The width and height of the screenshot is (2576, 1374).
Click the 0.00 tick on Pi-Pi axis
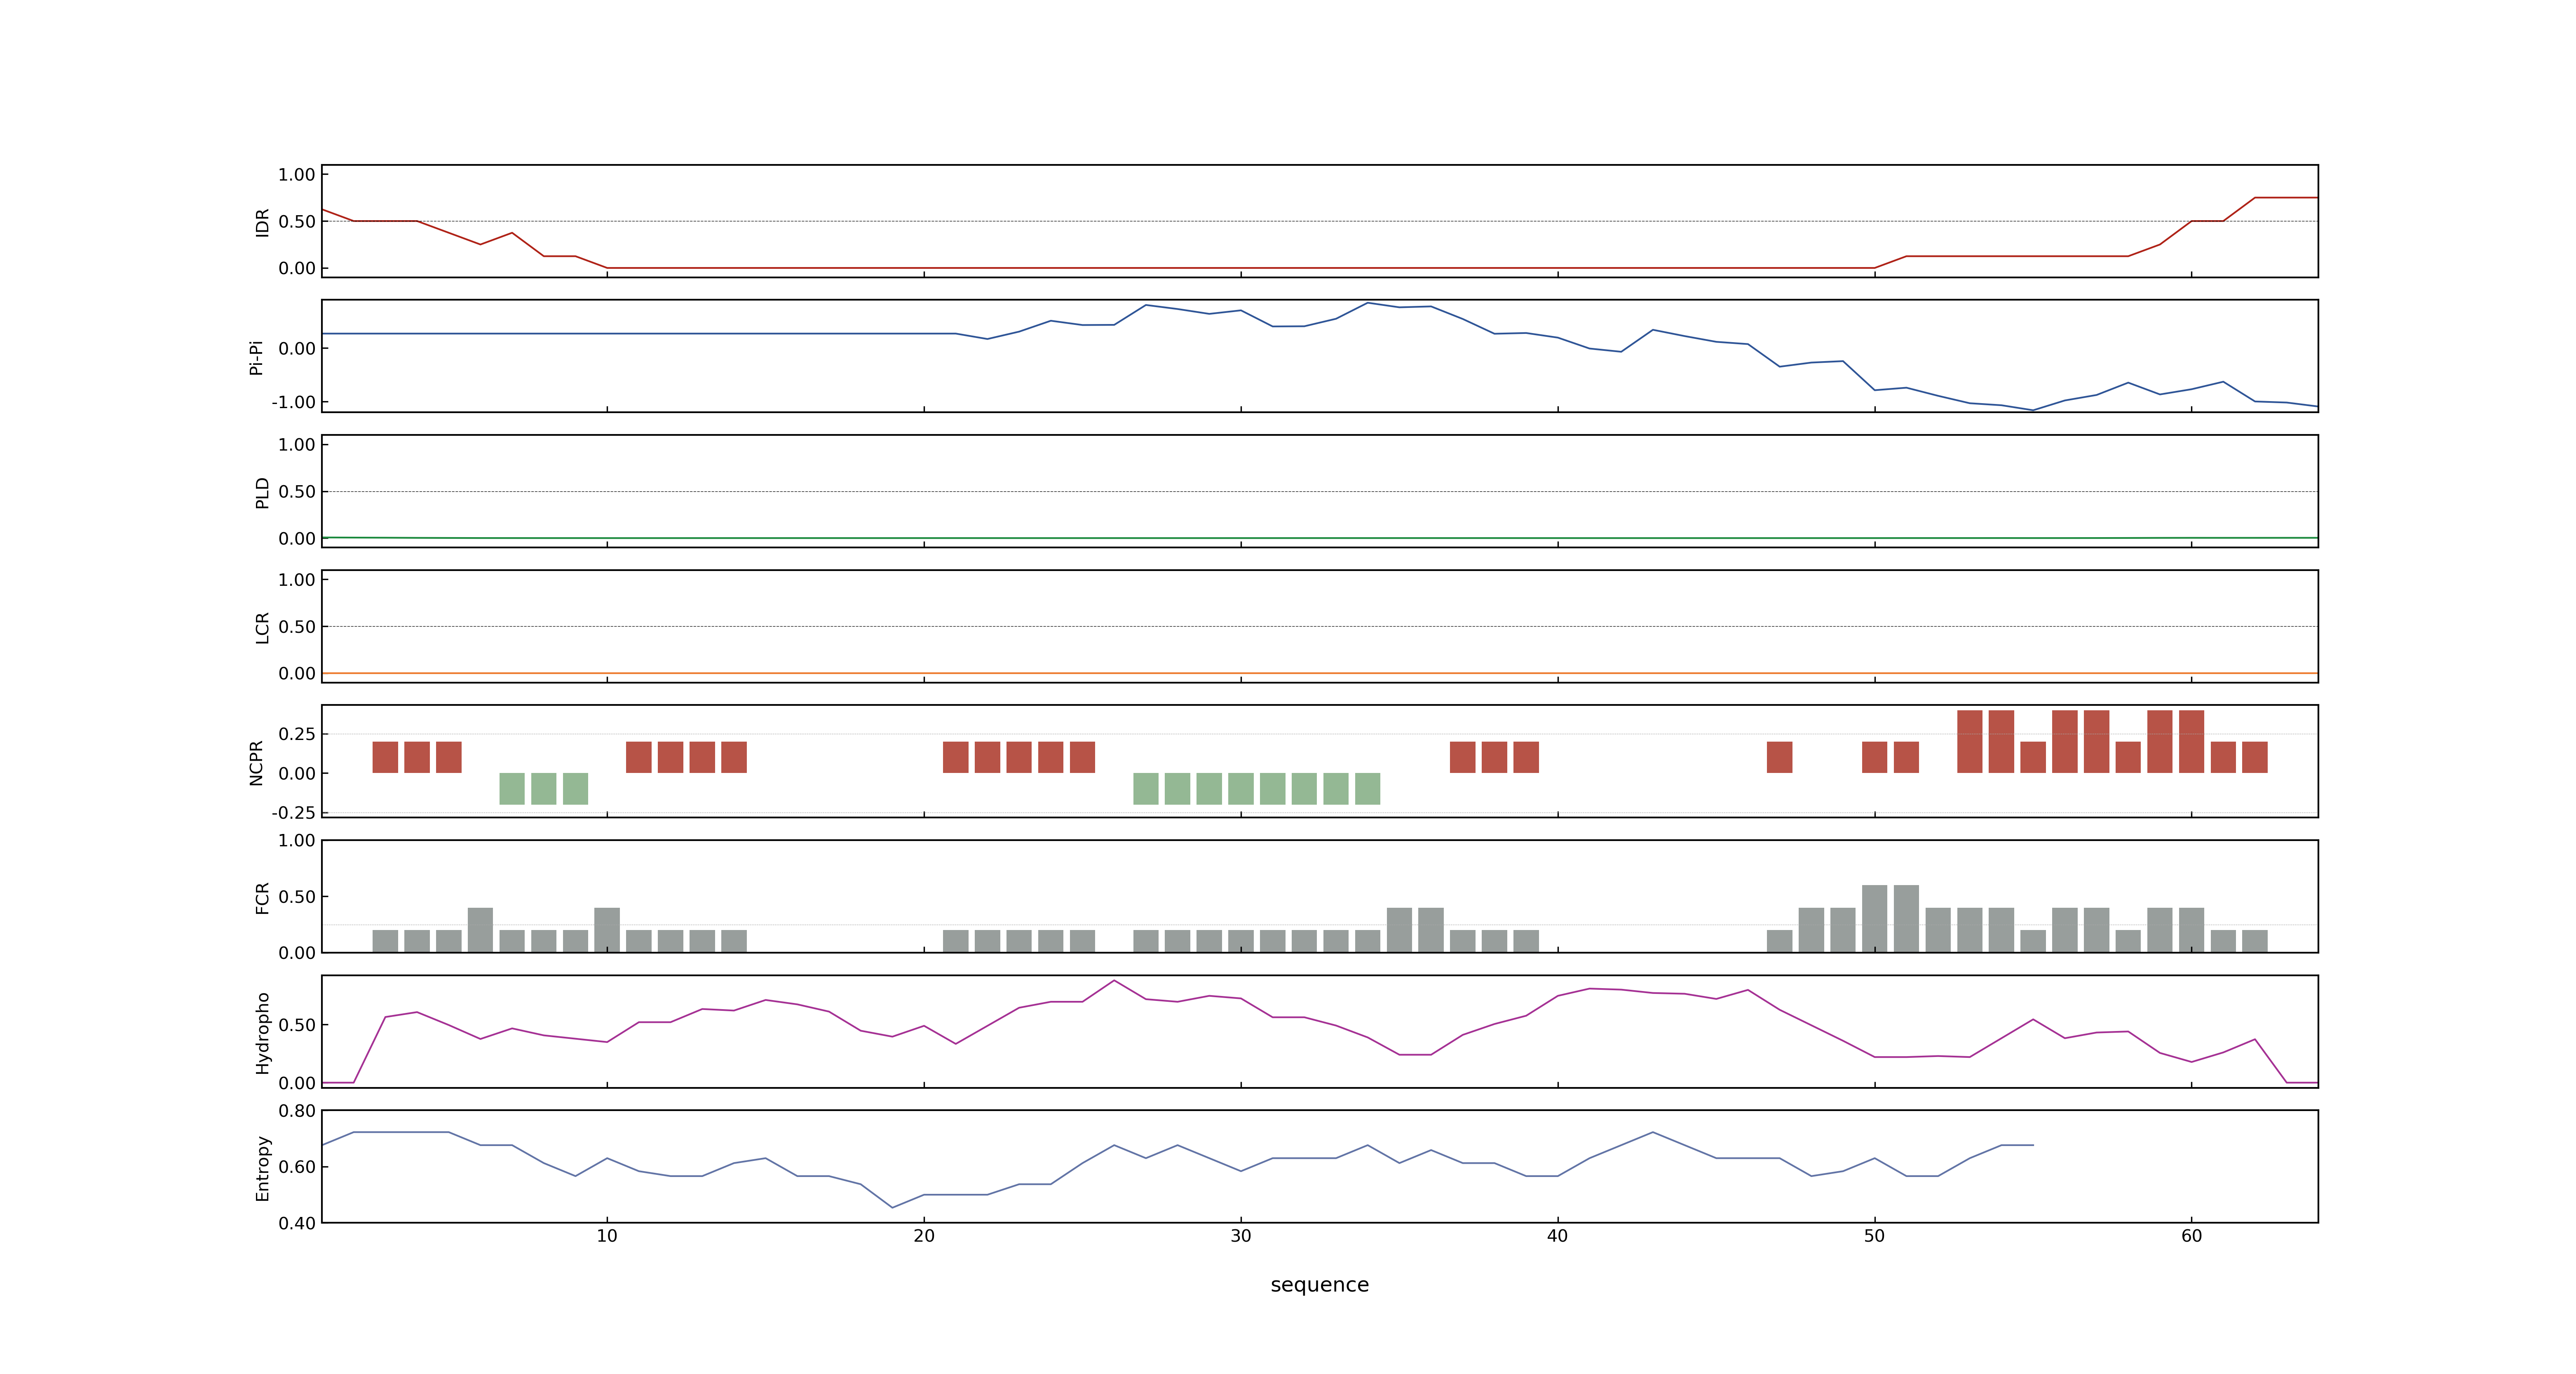[297, 349]
